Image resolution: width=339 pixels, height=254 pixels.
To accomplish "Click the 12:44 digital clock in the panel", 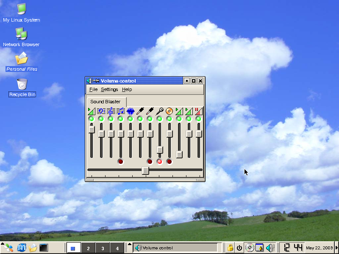I will click(293, 248).
